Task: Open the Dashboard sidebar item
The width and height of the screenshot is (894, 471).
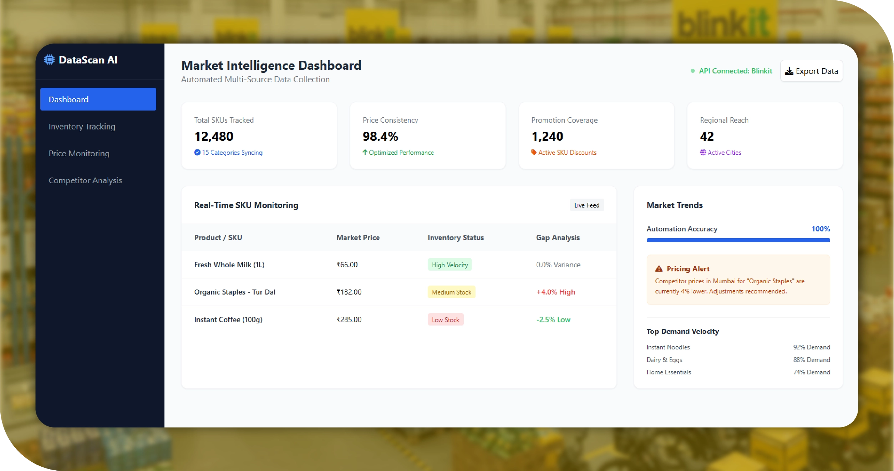Action: [98, 99]
